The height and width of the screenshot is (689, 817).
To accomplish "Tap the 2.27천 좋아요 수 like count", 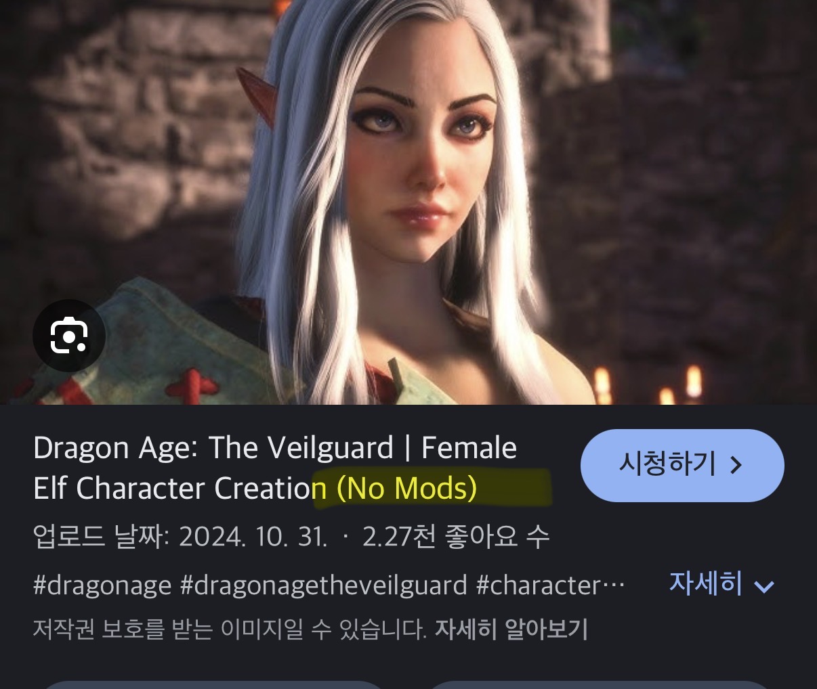I will click(456, 537).
